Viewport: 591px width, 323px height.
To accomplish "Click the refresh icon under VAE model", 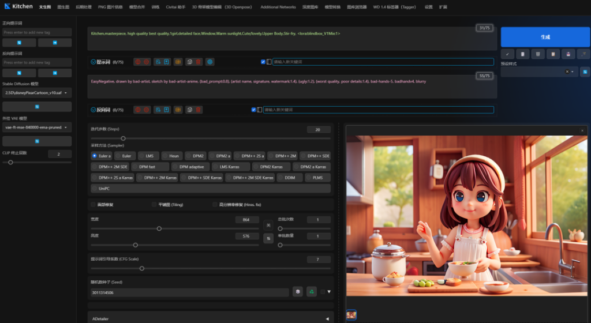I will click(37, 141).
